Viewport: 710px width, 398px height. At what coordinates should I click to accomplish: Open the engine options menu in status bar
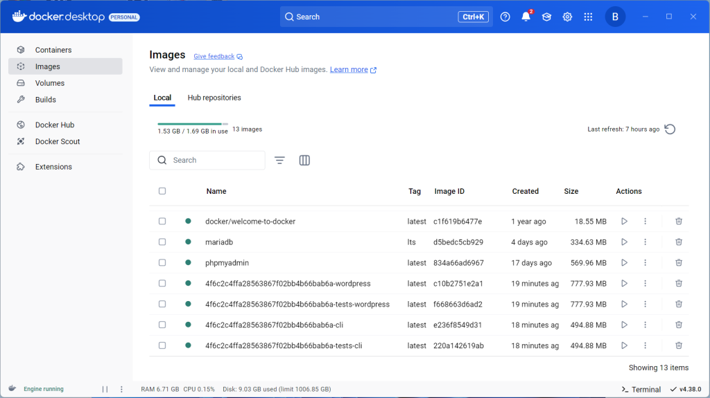(121, 389)
